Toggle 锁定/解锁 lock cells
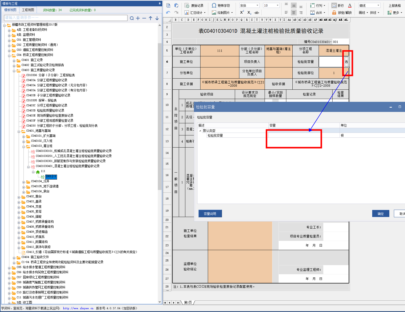405x312 pixels. point(342,13)
